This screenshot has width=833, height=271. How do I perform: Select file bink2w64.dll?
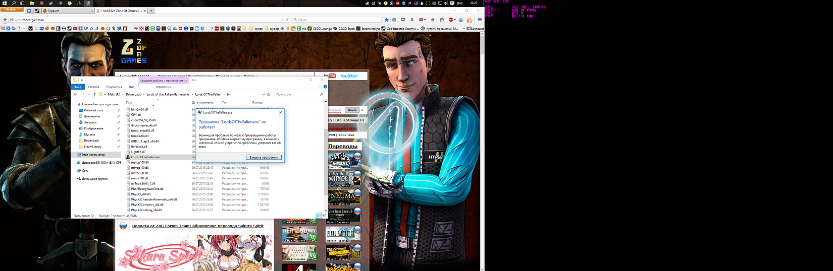[139, 109]
